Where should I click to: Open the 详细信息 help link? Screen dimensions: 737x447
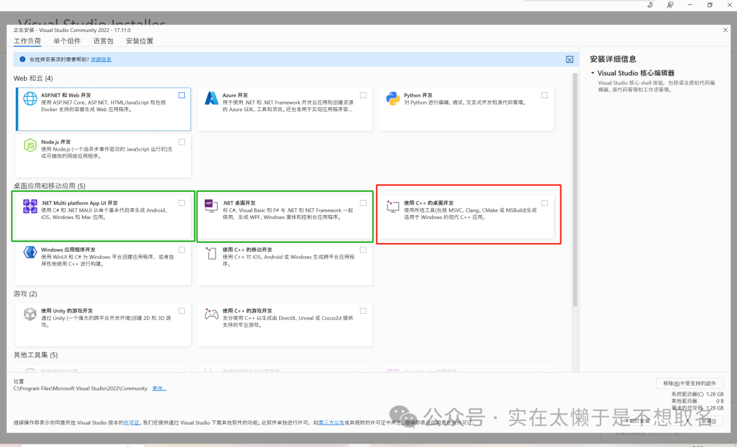coord(101,59)
